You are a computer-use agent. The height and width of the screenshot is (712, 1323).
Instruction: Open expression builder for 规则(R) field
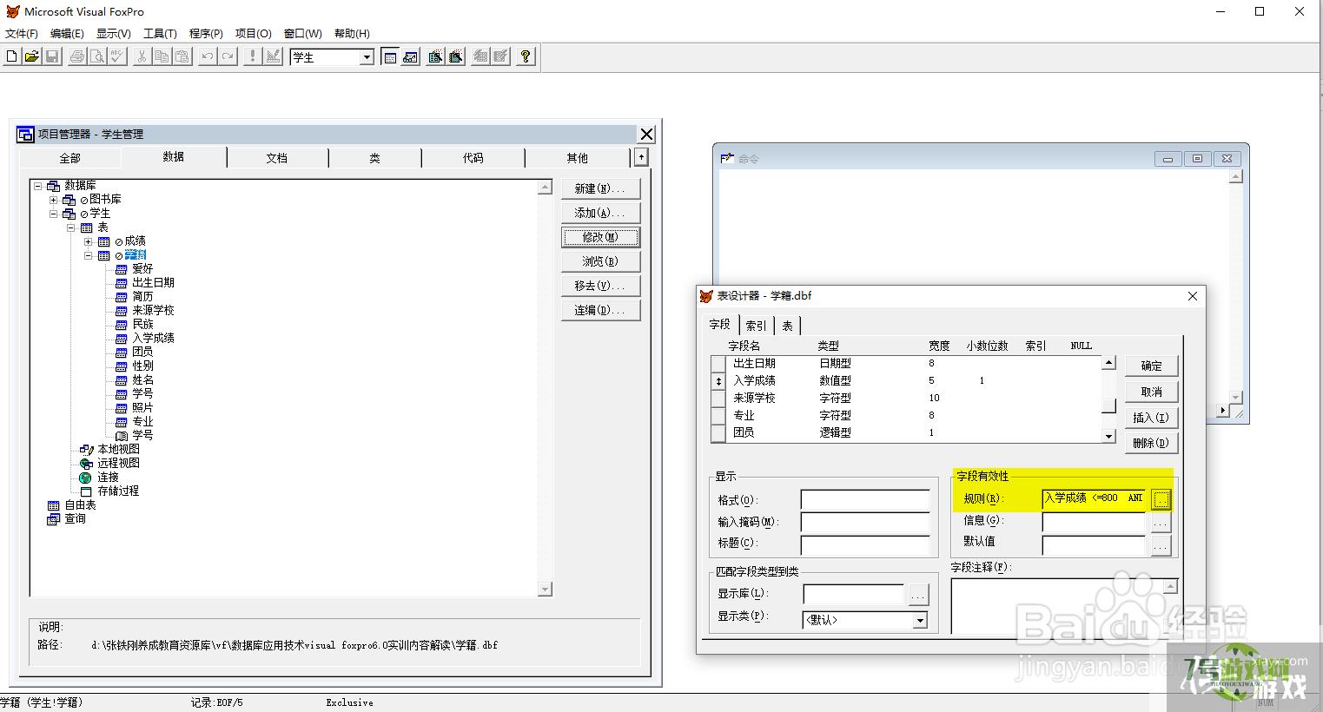[x=1161, y=499]
